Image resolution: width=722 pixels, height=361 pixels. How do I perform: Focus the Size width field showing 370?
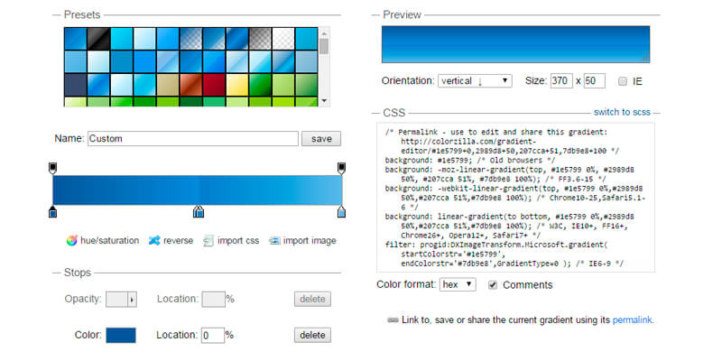coord(561,81)
